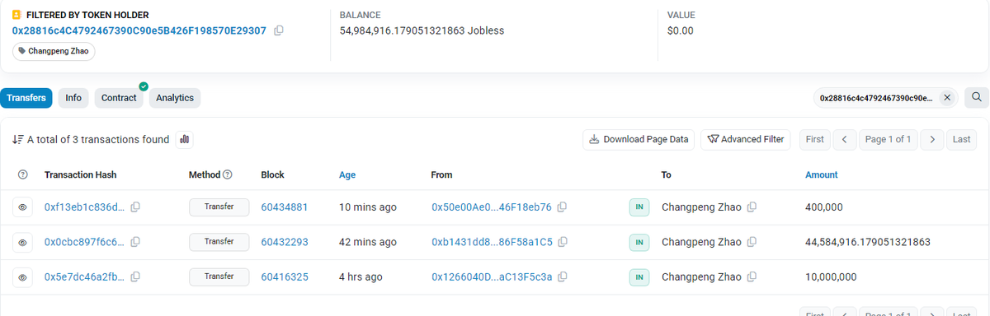Viewport: 990px width, 316px height.
Task: Click IN badge in 400,000 row
Action: (639, 207)
